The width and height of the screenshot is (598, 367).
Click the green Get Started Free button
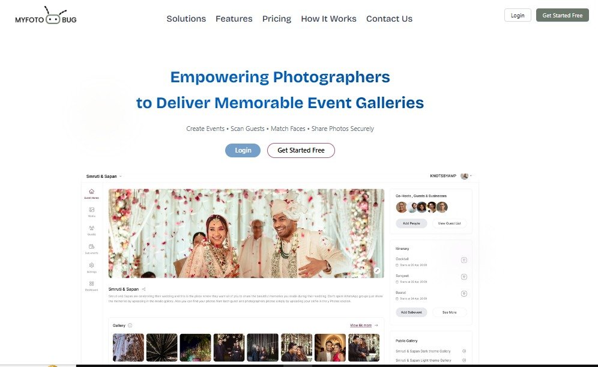[x=562, y=15]
